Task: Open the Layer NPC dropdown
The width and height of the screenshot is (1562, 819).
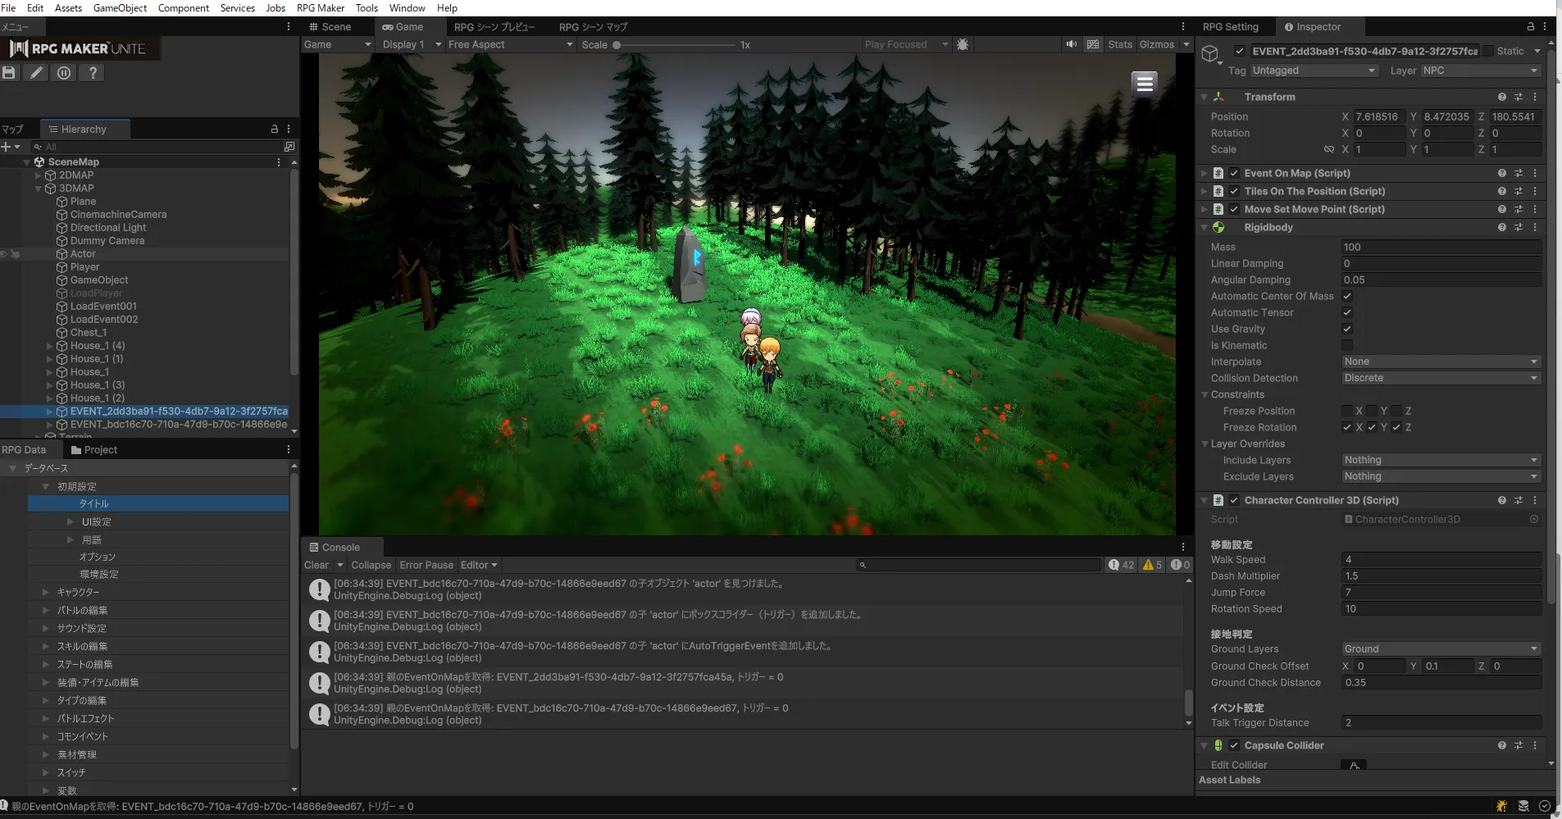Action: click(x=1480, y=71)
